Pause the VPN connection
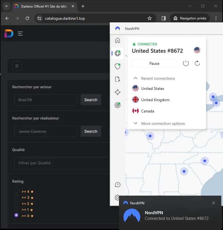The image size is (223, 230). [x=154, y=63]
